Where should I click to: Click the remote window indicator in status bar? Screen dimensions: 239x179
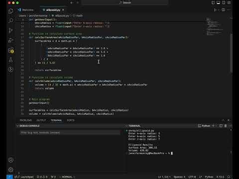point(9,177)
